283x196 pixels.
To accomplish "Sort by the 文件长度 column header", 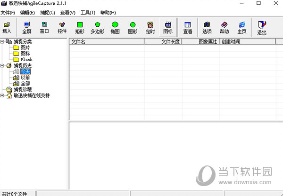I will (x=163, y=41).
